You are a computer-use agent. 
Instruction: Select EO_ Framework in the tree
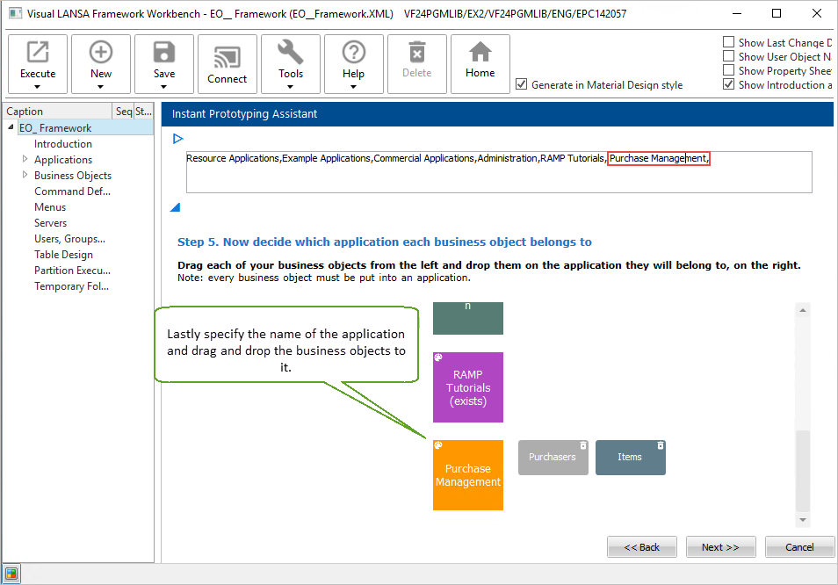55,127
